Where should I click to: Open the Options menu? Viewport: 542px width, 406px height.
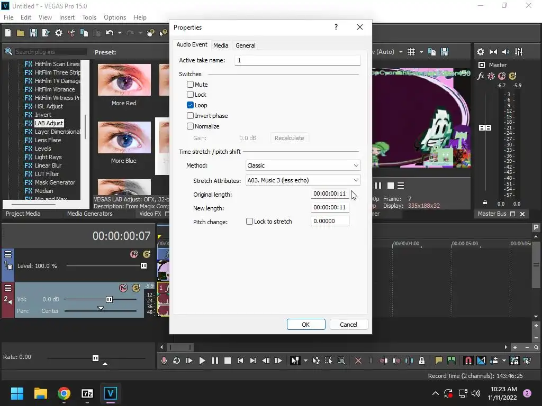click(x=115, y=17)
